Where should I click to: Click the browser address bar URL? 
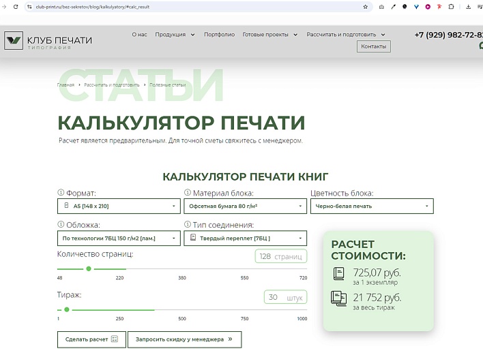[x=92, y=7]
